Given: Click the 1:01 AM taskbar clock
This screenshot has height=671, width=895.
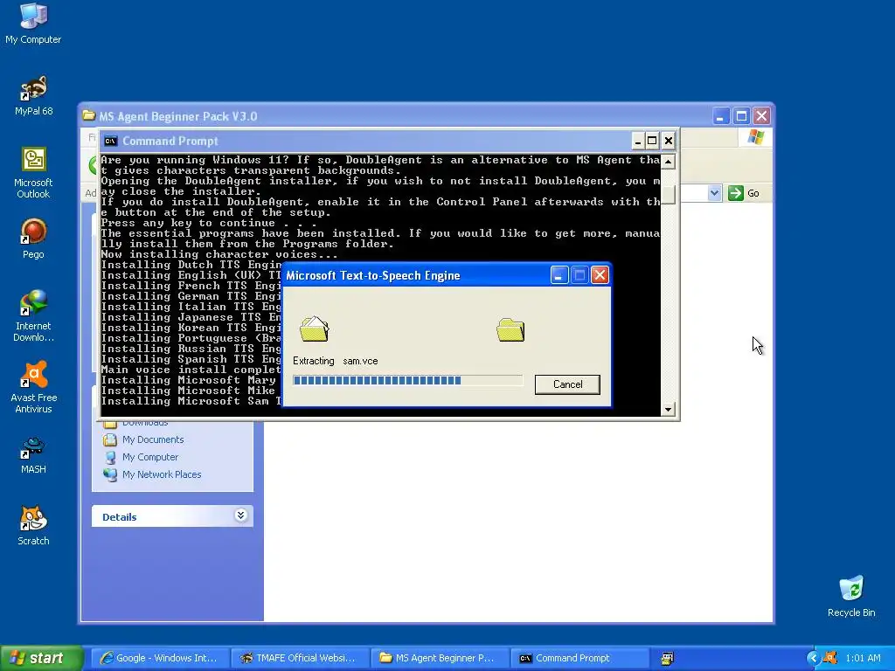Looking at the screenshot, I should coord(863,658).
